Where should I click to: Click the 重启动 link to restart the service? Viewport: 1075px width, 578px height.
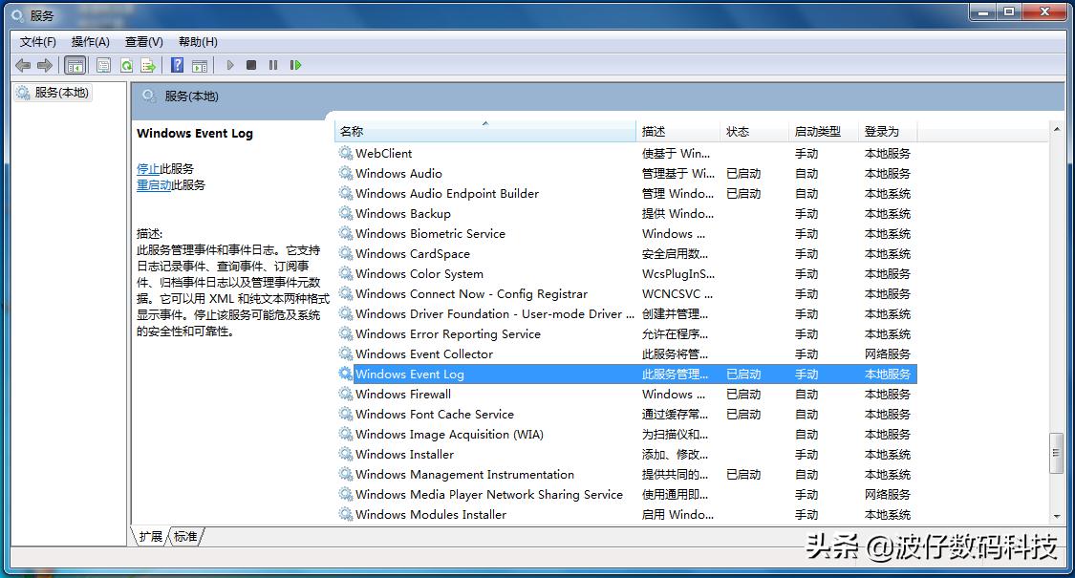tap(155, 185)
